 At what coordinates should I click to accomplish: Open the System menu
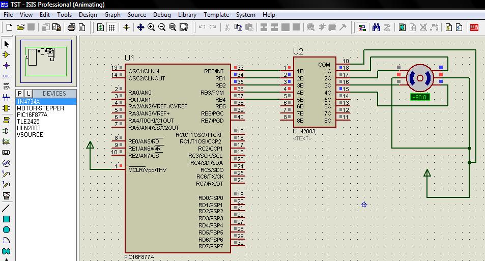pyautogui.click(x=246, y=15)
